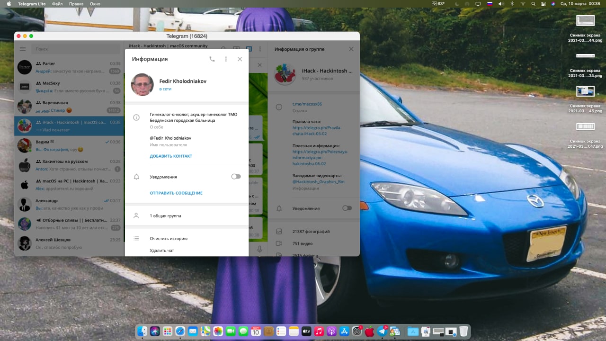This screenshot has width=606, height=341.
Task: Open the t.me/macosx86 group link
Action: [x=307, y=104]
